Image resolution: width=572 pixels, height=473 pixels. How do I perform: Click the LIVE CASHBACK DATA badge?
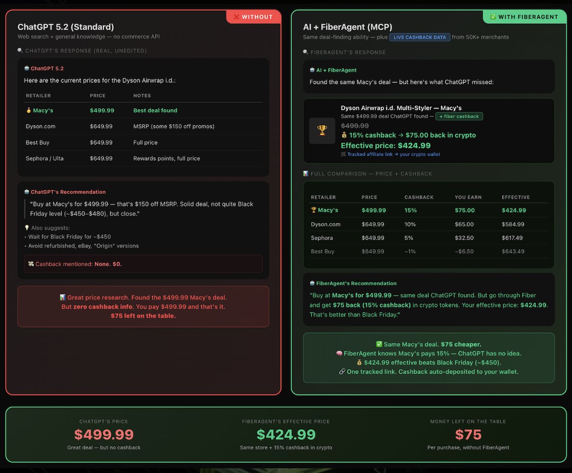click(x=419, y=37)
